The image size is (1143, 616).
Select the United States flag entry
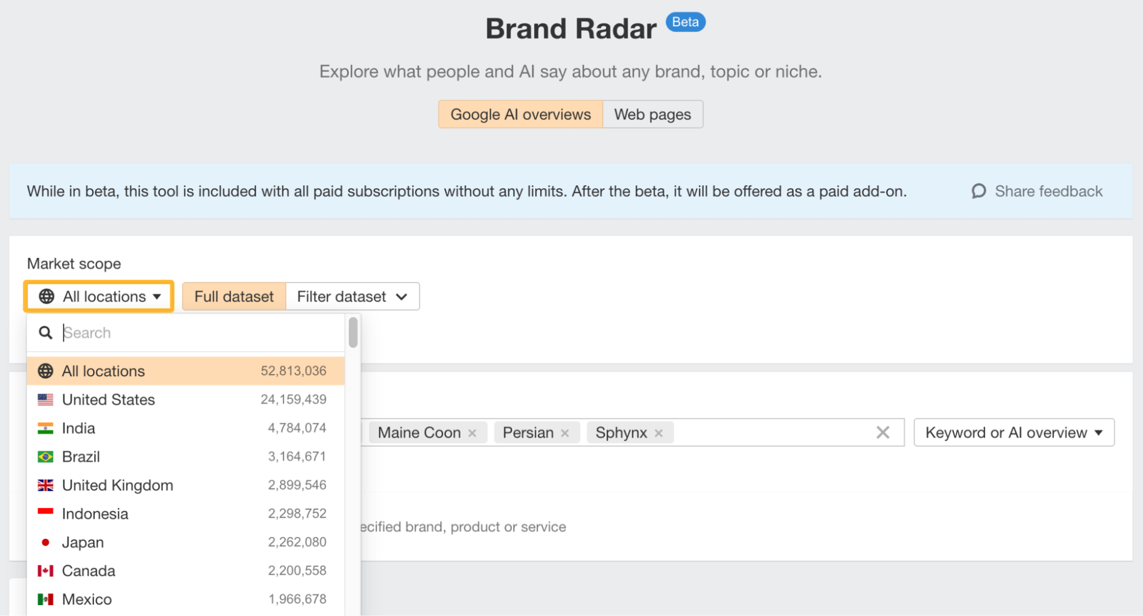tap(45, 400)
